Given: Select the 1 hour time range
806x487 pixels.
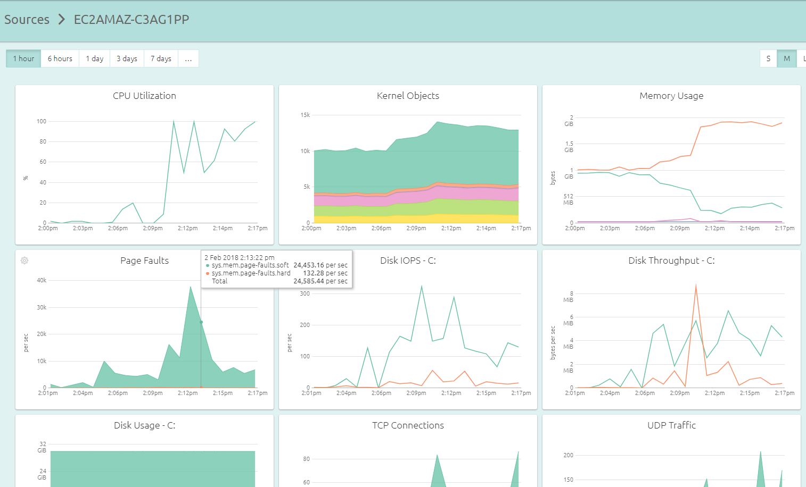Looking at the screenshot, I should [23, 58].
